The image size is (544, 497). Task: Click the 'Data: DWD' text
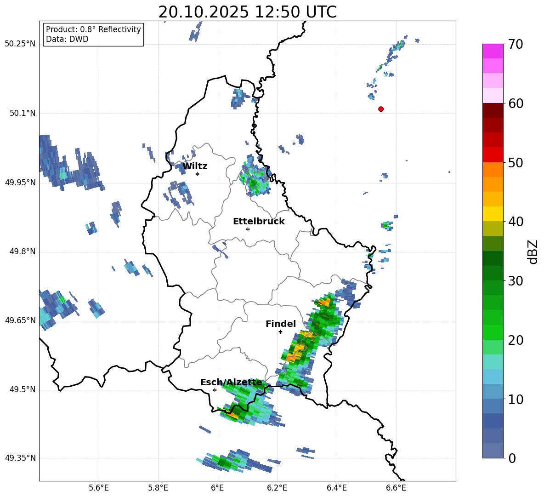coord(67,39)
